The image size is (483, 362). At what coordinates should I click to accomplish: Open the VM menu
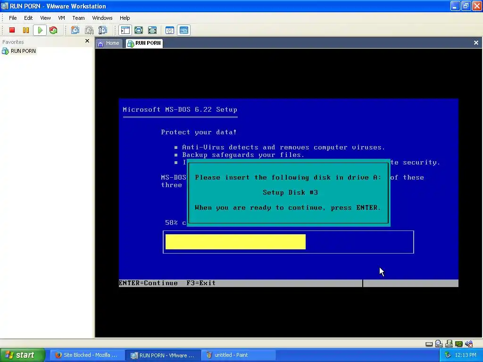pyautogui.click(x=62, y=18)
